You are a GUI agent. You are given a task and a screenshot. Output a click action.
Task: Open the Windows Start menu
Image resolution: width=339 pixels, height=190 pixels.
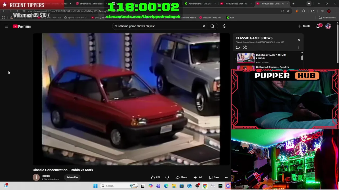coord(95,186)
